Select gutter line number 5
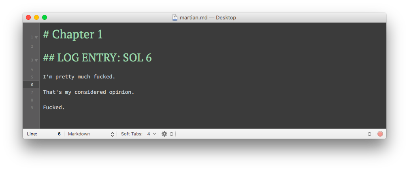The image size is (409, 171). pos(32,77)
